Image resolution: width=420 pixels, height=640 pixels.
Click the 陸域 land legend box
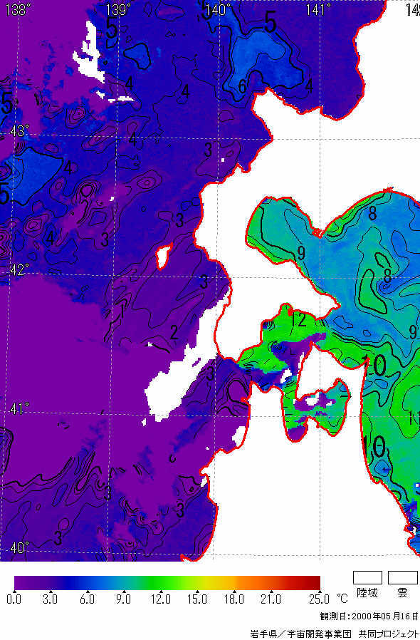367,577
